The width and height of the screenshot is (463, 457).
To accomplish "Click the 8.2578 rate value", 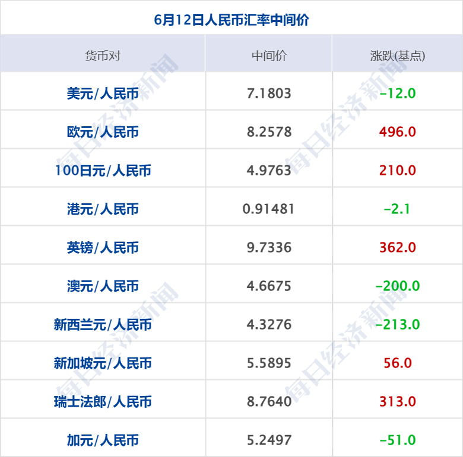I will pyautogui.click(x=269, y=132).
